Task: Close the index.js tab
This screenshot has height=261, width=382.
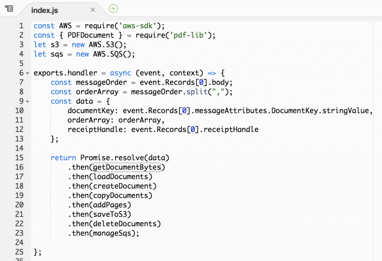Action: pos(93,10)
